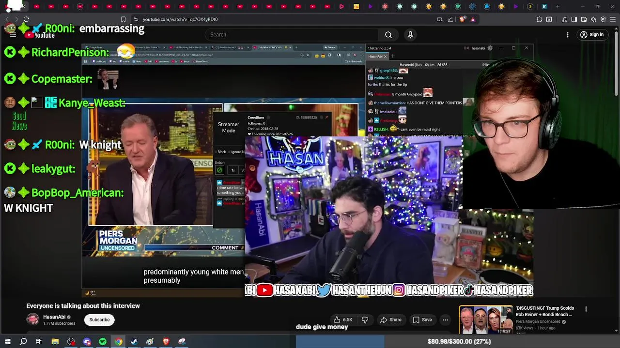The image size is (620, 348).
Task: Reload the page in browser toolbar
Action: pyautogui.click(x=26, y=19)
